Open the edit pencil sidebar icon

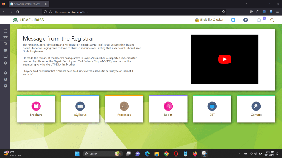point(6,44)
